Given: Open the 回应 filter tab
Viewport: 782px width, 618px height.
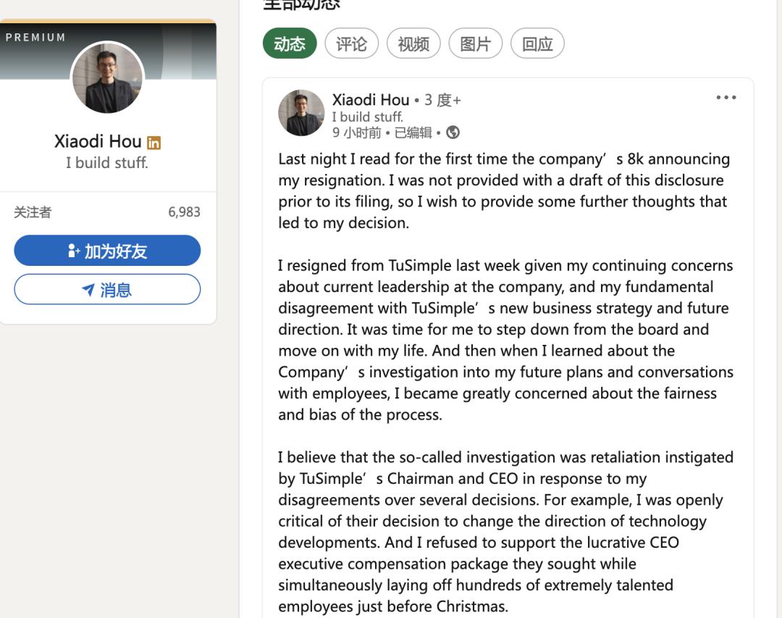Looking at the screenshot, I should pos(537,44).
